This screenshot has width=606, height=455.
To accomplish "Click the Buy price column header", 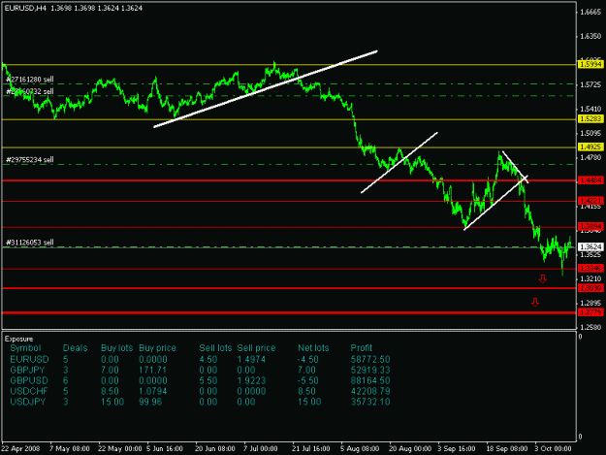I will point(157,348).
